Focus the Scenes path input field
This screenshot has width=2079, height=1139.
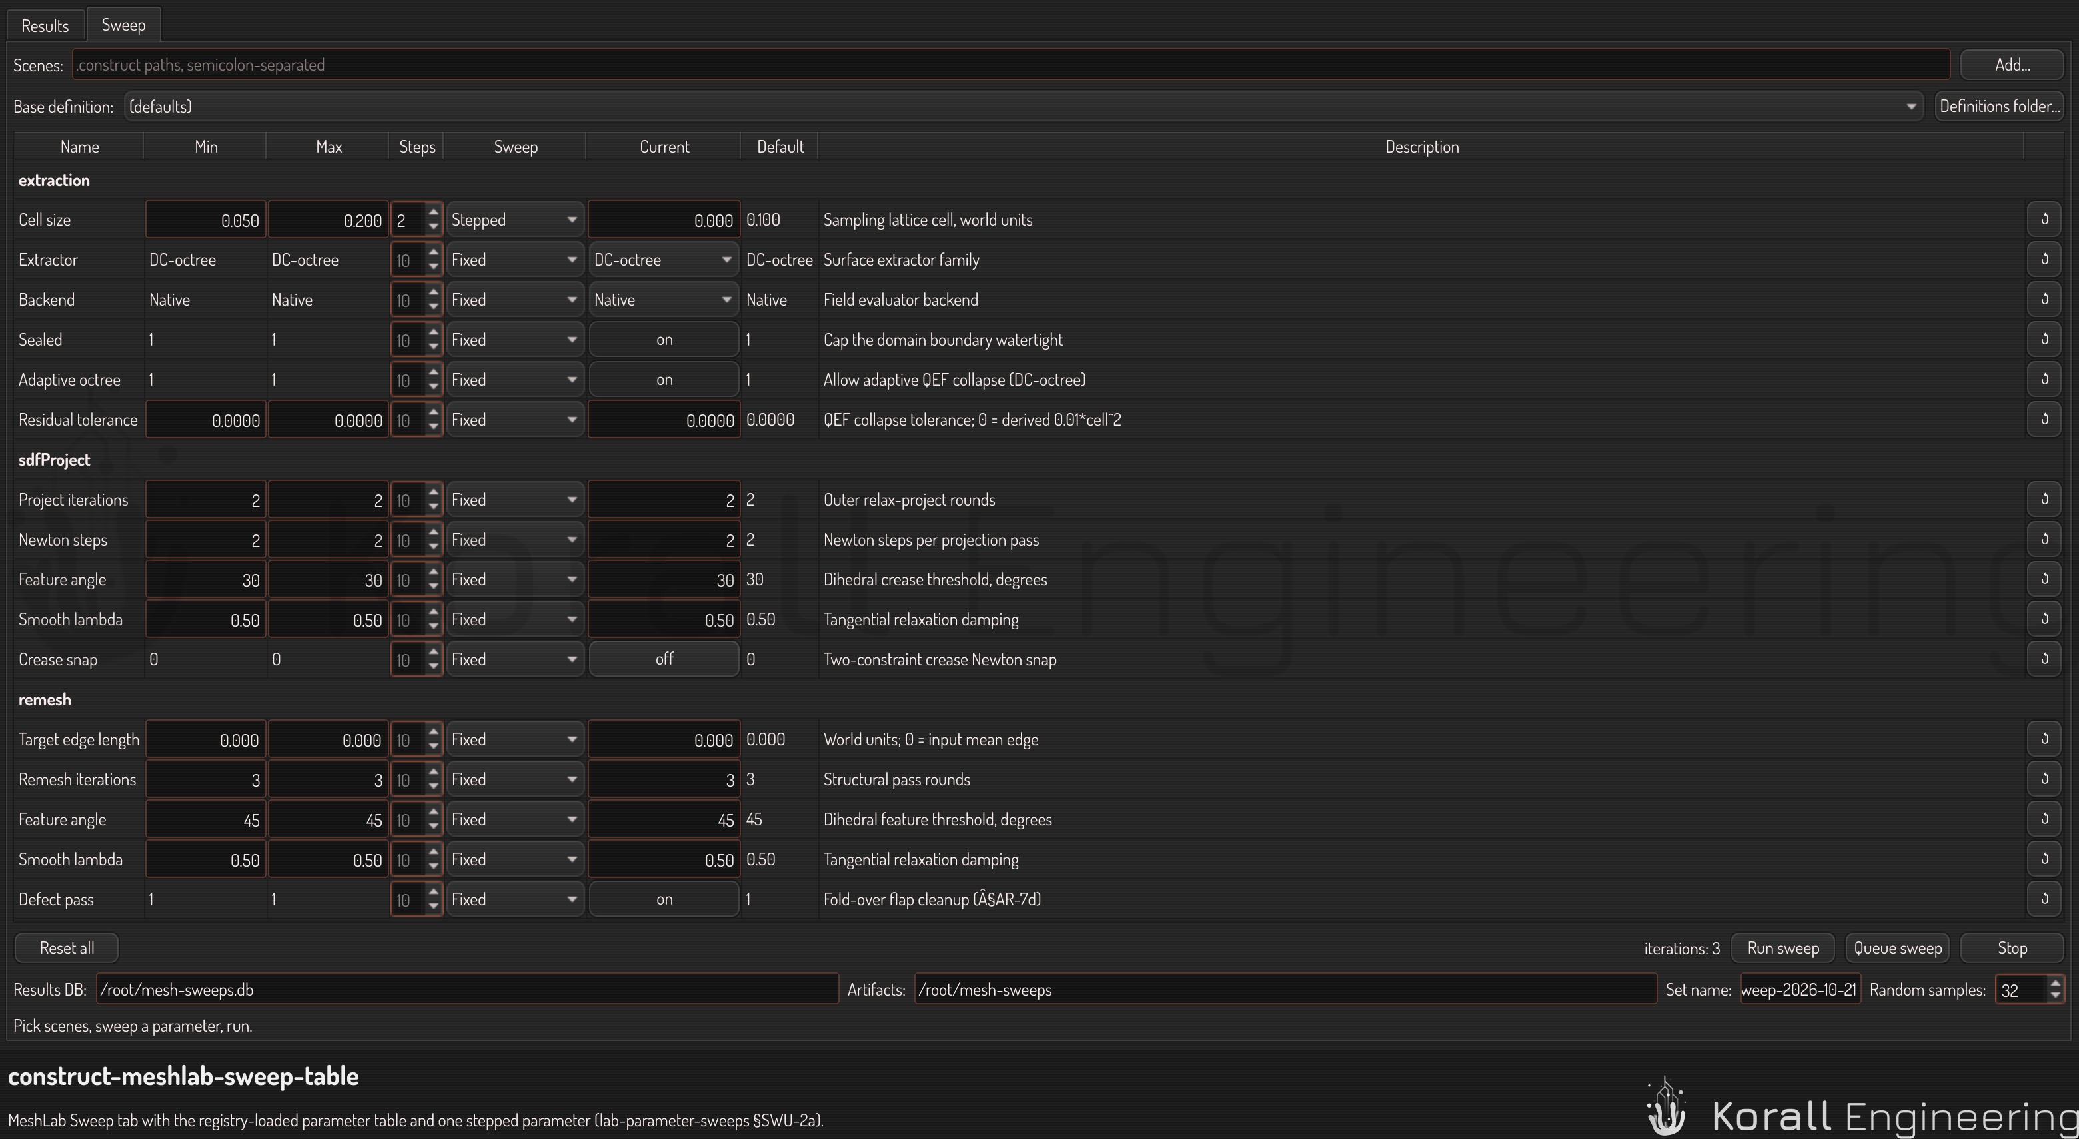click(1012, 65)
